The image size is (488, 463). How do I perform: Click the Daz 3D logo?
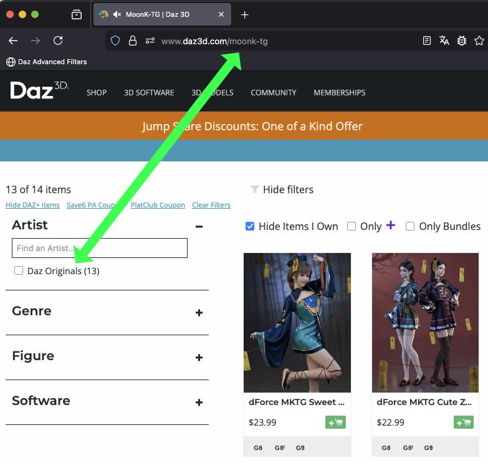(39, 90)
